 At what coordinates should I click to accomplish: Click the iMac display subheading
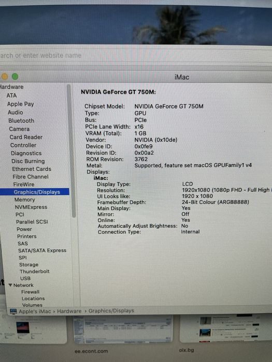101,178
